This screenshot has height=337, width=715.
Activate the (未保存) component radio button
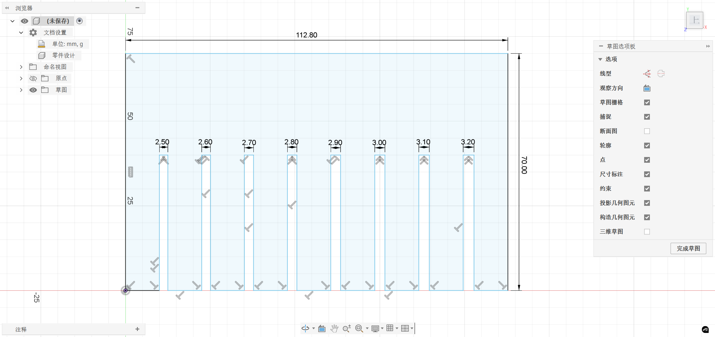[x=80, y=21]
